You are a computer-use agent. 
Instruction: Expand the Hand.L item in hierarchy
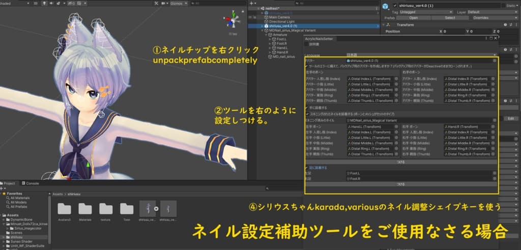pos(270,48)
